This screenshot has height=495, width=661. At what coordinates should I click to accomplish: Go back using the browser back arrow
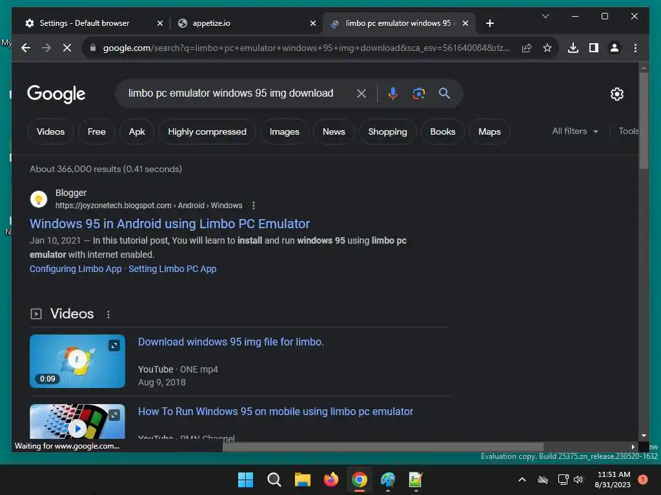26,48
